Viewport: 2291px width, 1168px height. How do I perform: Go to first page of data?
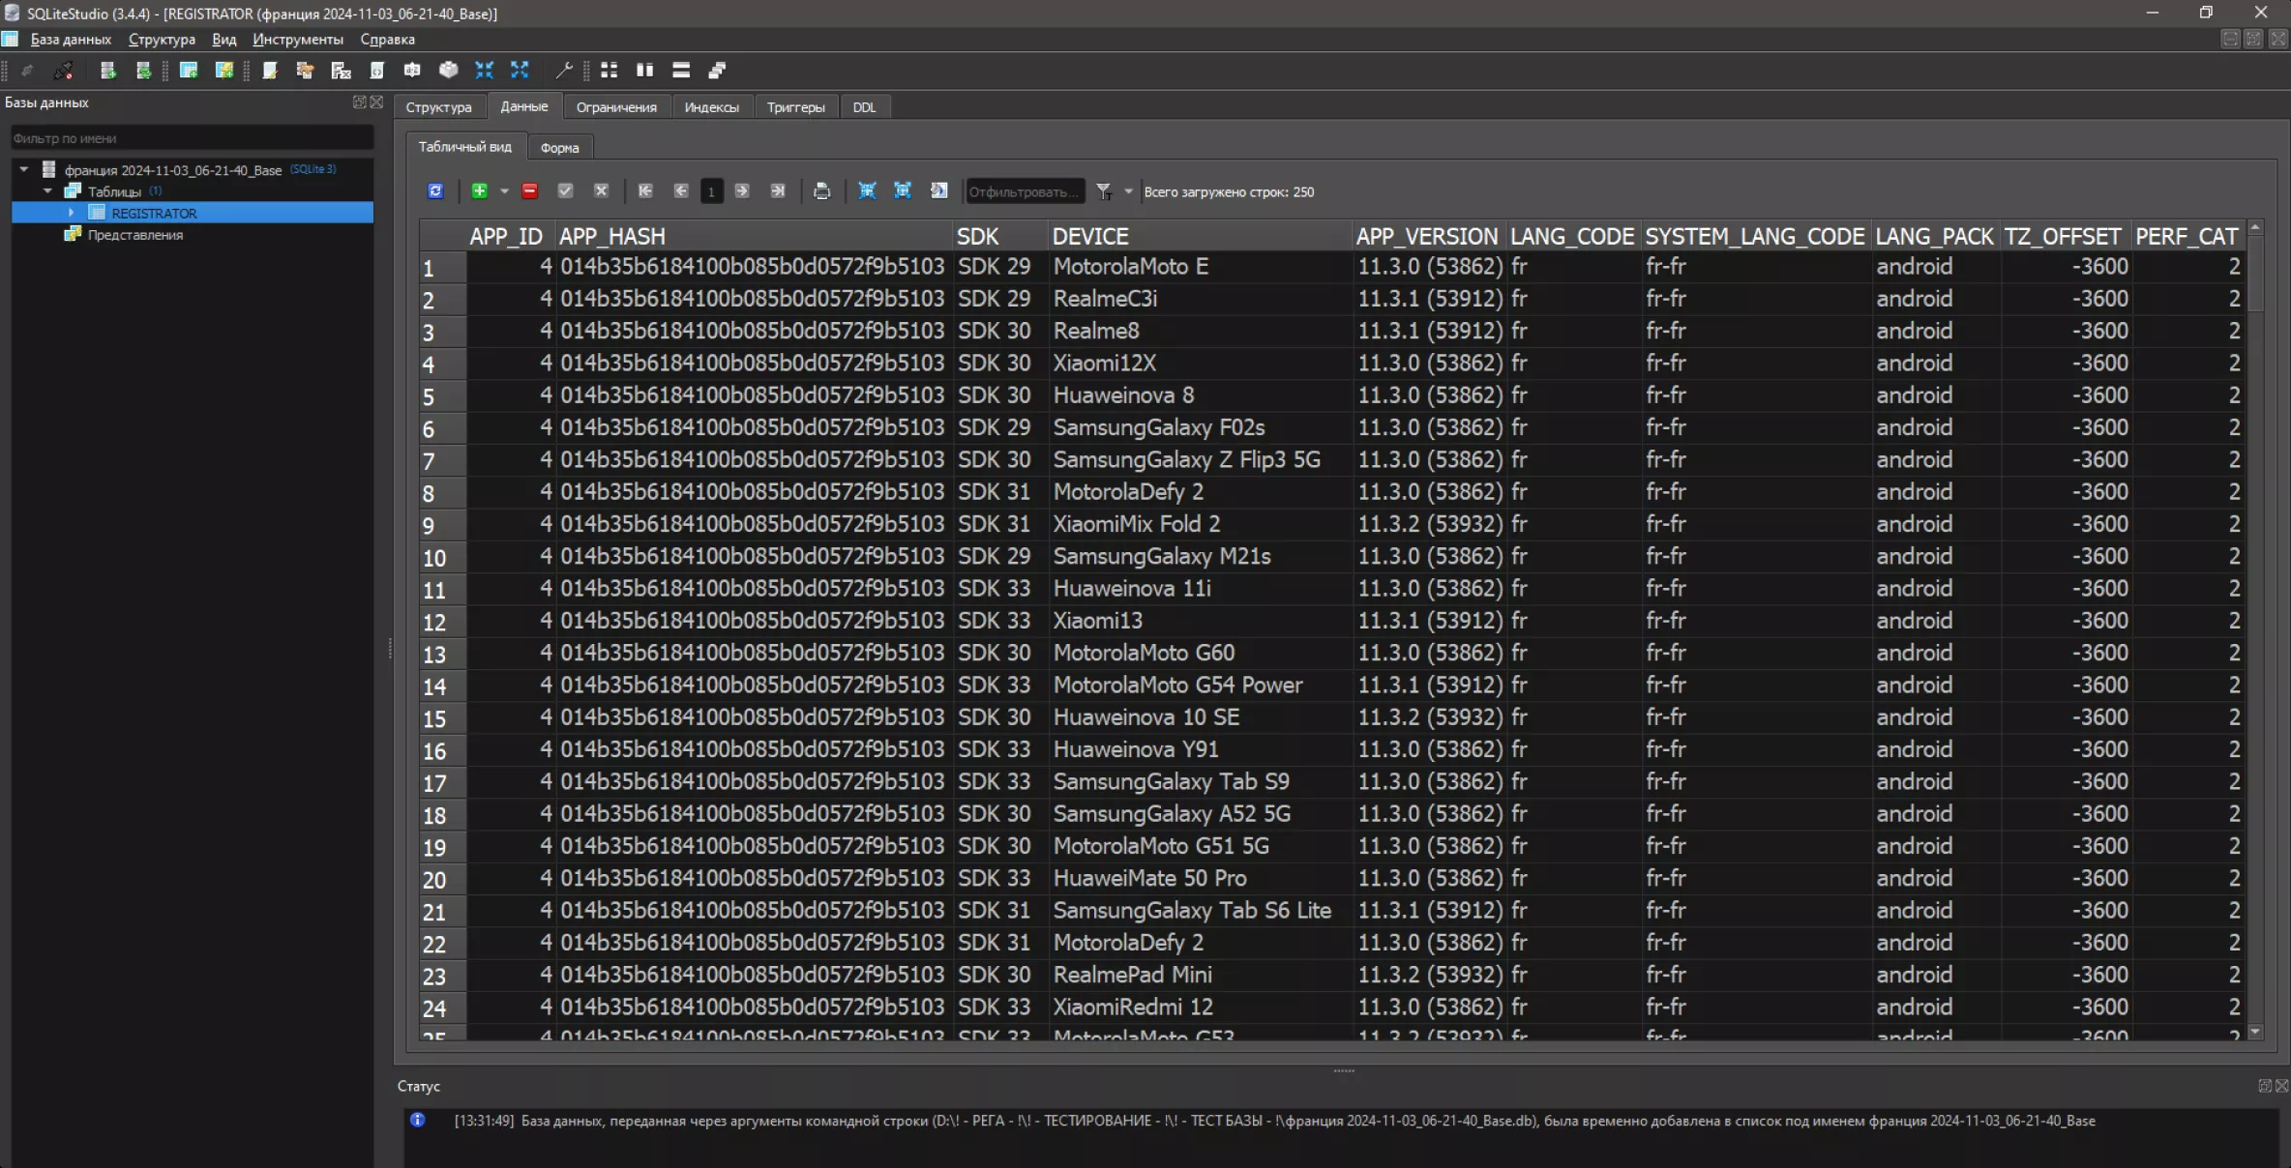pyautogui.click(x=645, y=190)
